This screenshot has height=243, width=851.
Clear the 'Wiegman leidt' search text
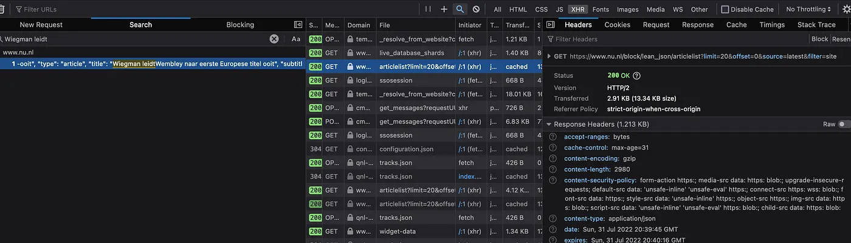point(274,39)
